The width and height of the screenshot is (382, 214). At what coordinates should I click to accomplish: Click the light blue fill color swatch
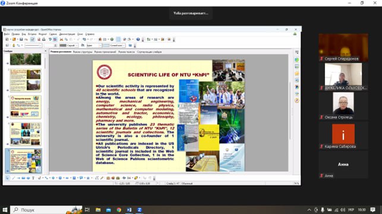coord(106,46)
